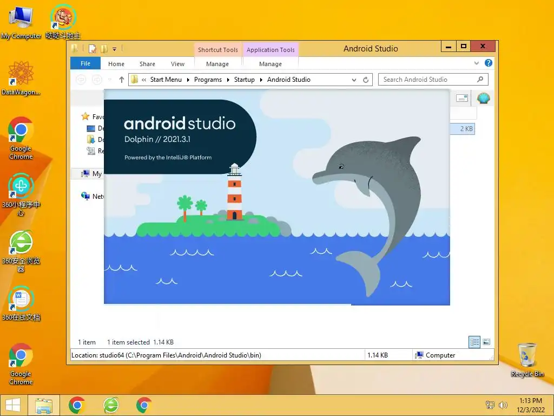Image resolution: width=554 pixels, height=416 pixels.
Task: Click the New Folder quick access icon
Action: pyautogui.click(x=104, y=49)
